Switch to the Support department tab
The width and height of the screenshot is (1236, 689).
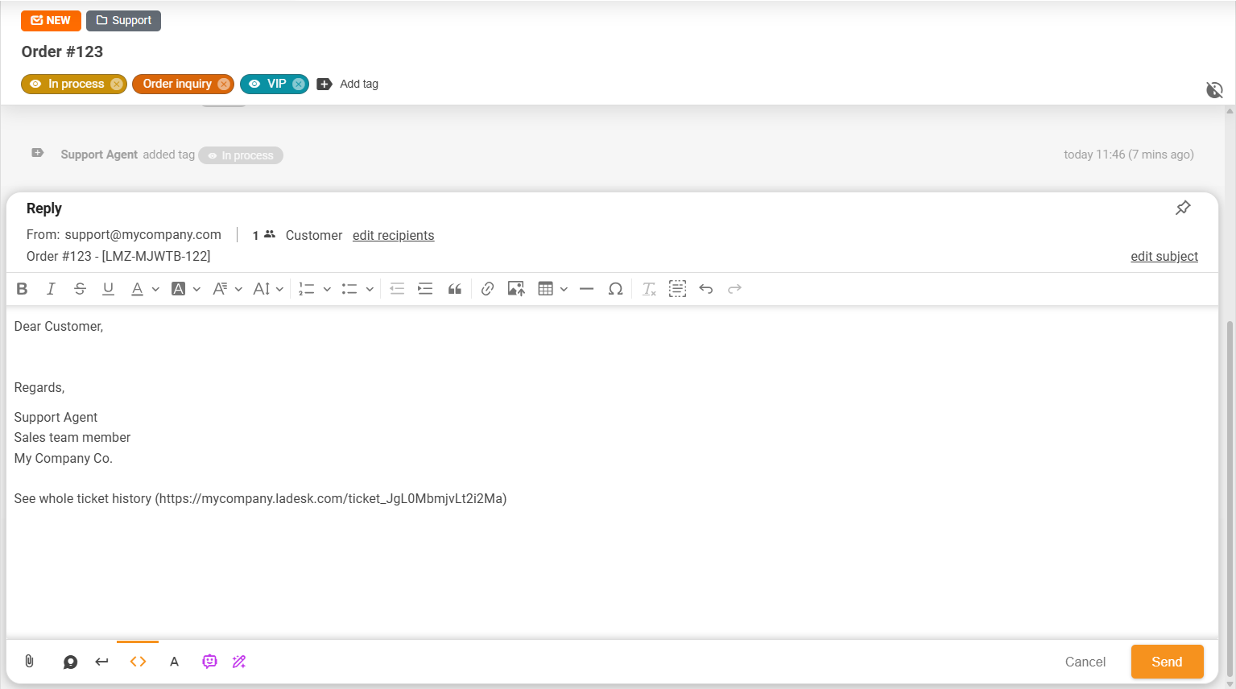coord(123,20)
